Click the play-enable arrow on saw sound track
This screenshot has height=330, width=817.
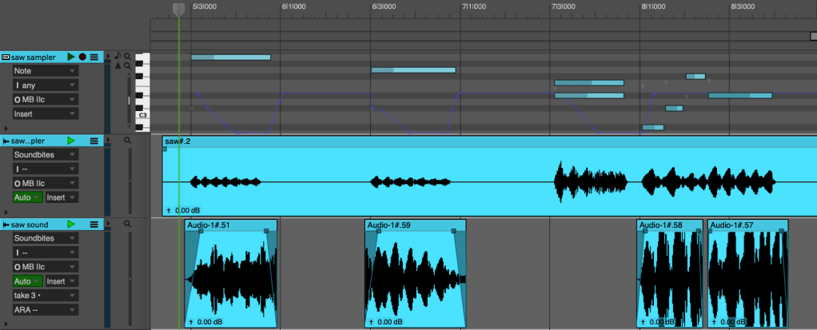(x=71, y=225)
